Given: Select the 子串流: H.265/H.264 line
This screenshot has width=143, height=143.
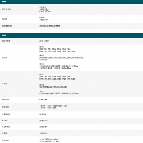Looking at the screenshot, I should (48, 108).
